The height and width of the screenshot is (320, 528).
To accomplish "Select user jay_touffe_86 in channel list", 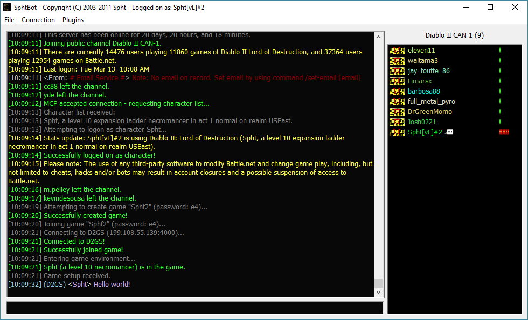I will pos(429,71).
